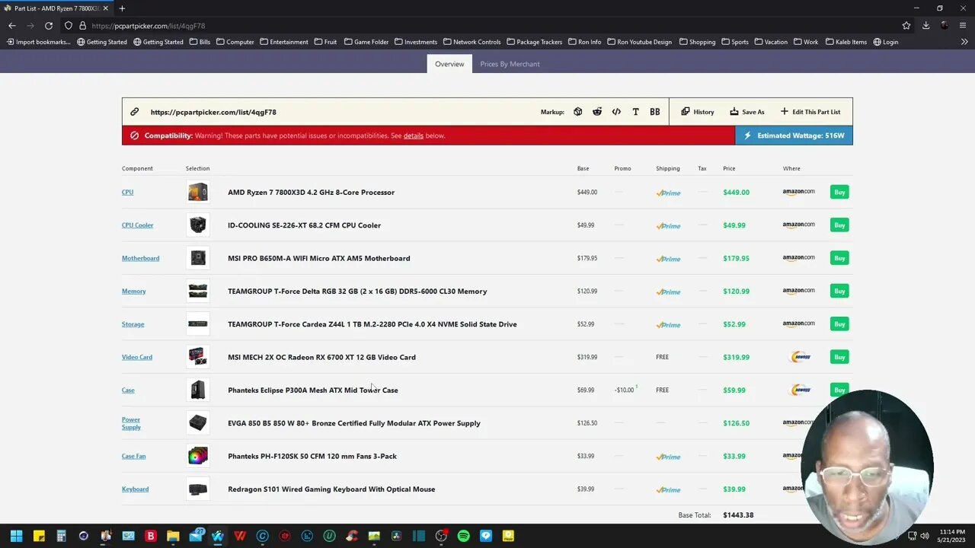Open the Case Fan component link
Viewport: 975px width, 548px height.
tap(133, 456)
